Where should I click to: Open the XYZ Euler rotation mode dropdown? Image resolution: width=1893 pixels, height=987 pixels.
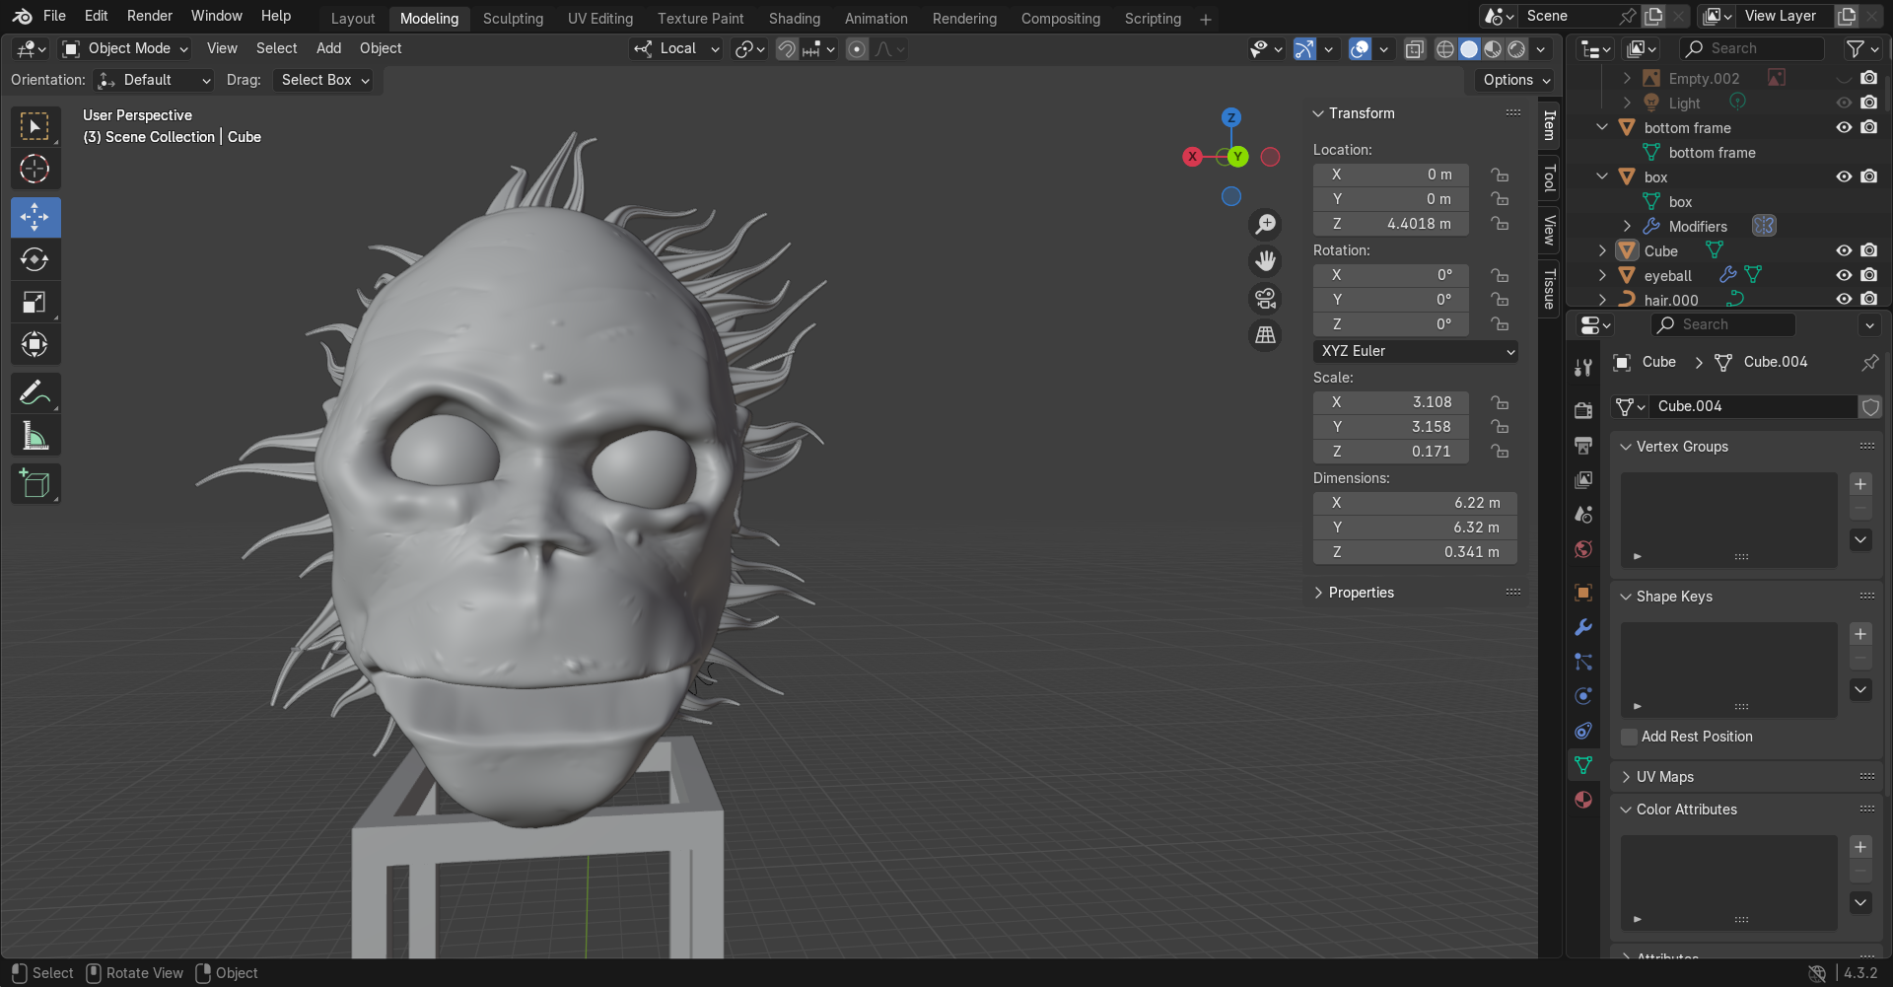(1415, 351)
